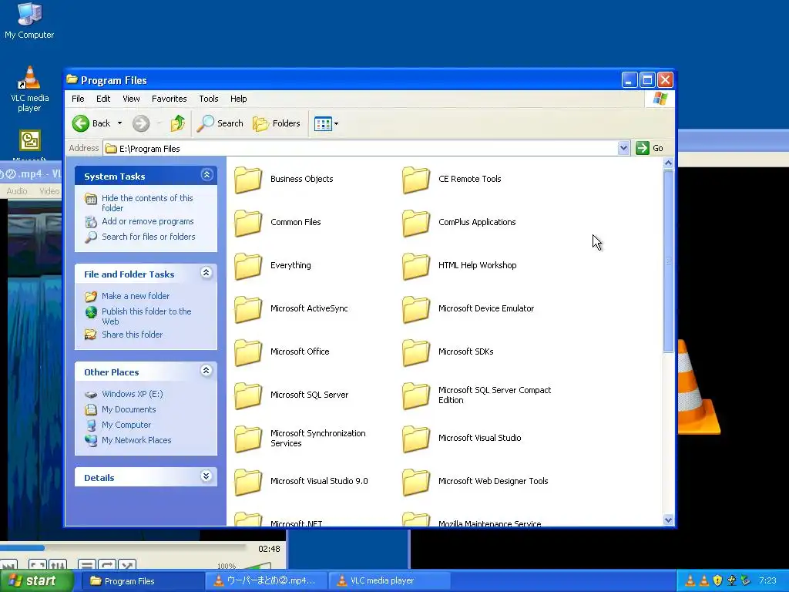Click Share this folder link
The height and width of the screenshot is (592, 789).
click(132, 335)
